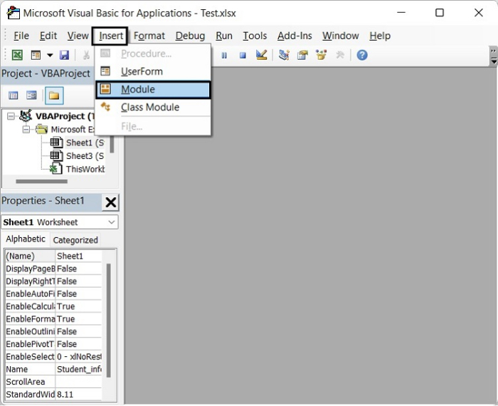
Task: Click the empty ScrollArea property value field
Action: tap(78, 382)
